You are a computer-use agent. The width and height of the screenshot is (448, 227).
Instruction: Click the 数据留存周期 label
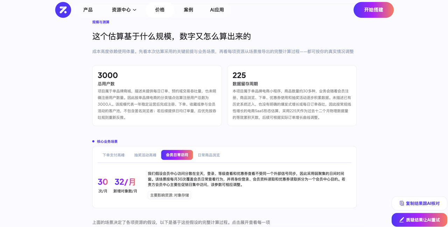tap(245, 84)
